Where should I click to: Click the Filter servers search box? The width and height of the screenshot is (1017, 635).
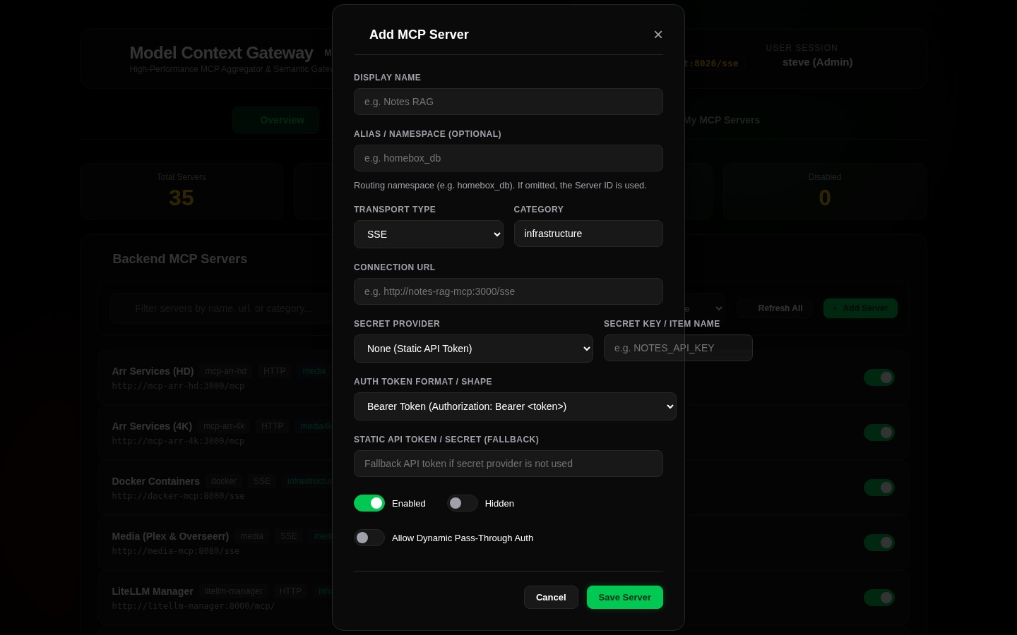[x=222, y=308]
